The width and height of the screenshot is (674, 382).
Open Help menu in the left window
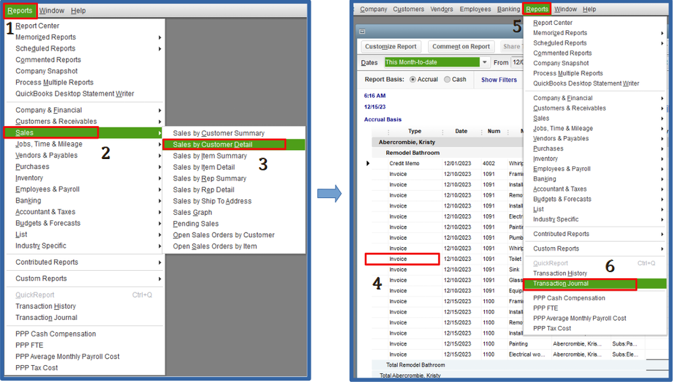click(78, 11)
